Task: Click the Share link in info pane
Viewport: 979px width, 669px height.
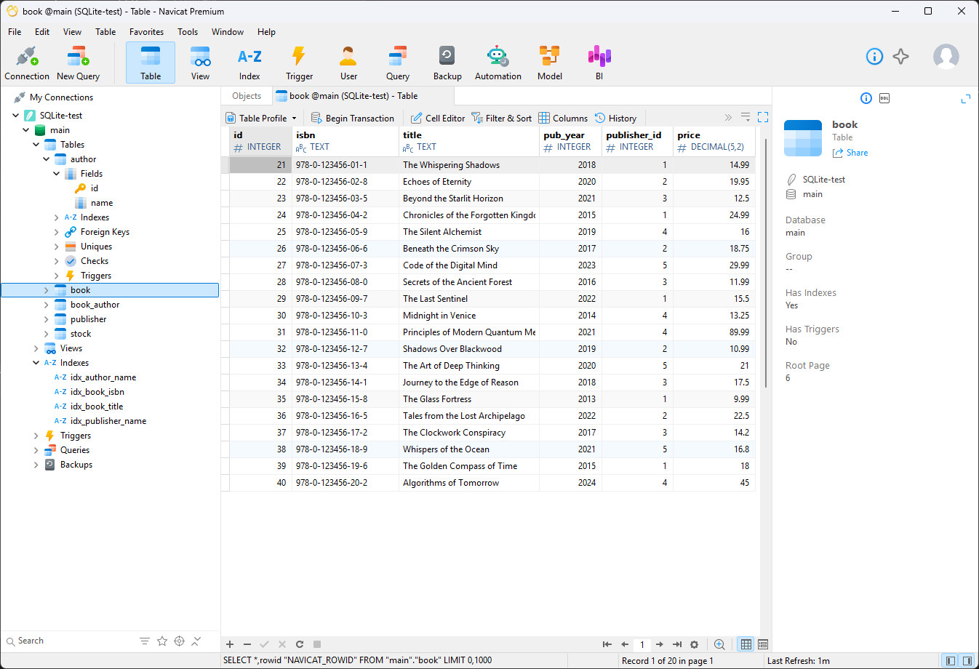Action: 850,153
